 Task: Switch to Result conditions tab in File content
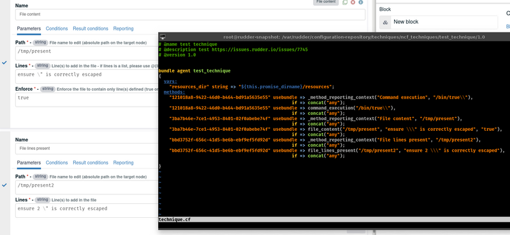(91, 29)
